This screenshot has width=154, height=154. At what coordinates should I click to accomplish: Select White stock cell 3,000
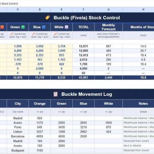tap(62, 51)
